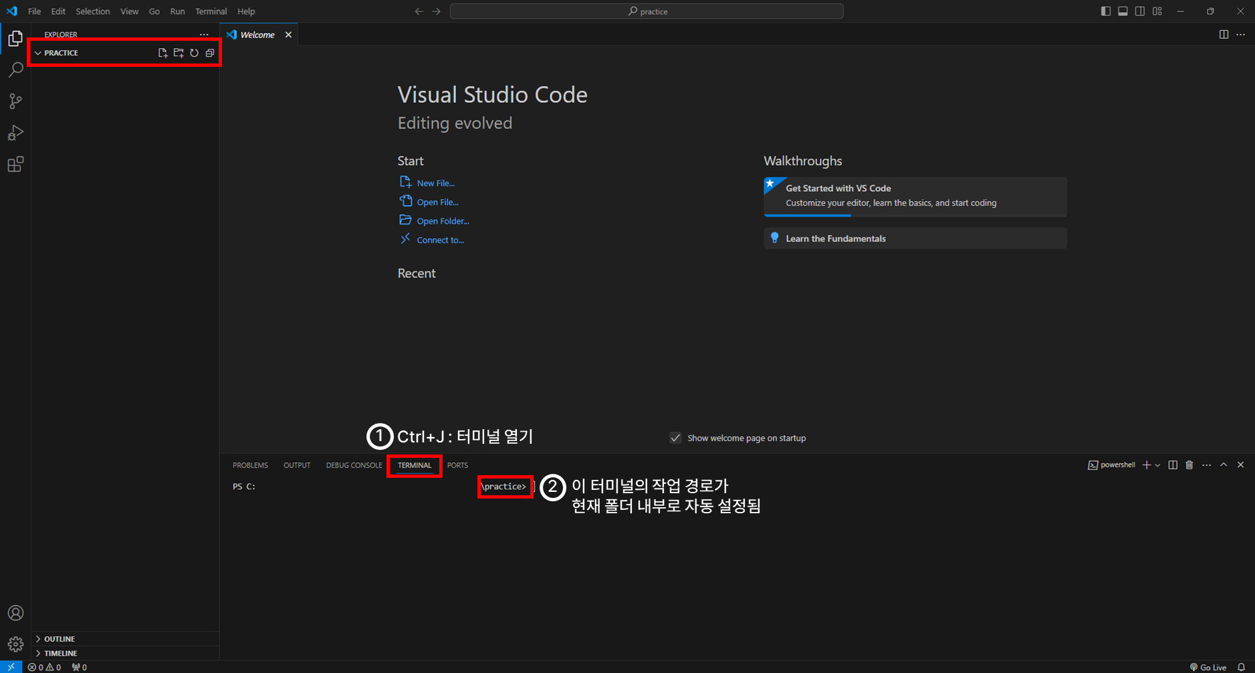Viewport: 1255px width, 673px height.
Task: Open editor more actions ellipsis
Action: 1241,35
